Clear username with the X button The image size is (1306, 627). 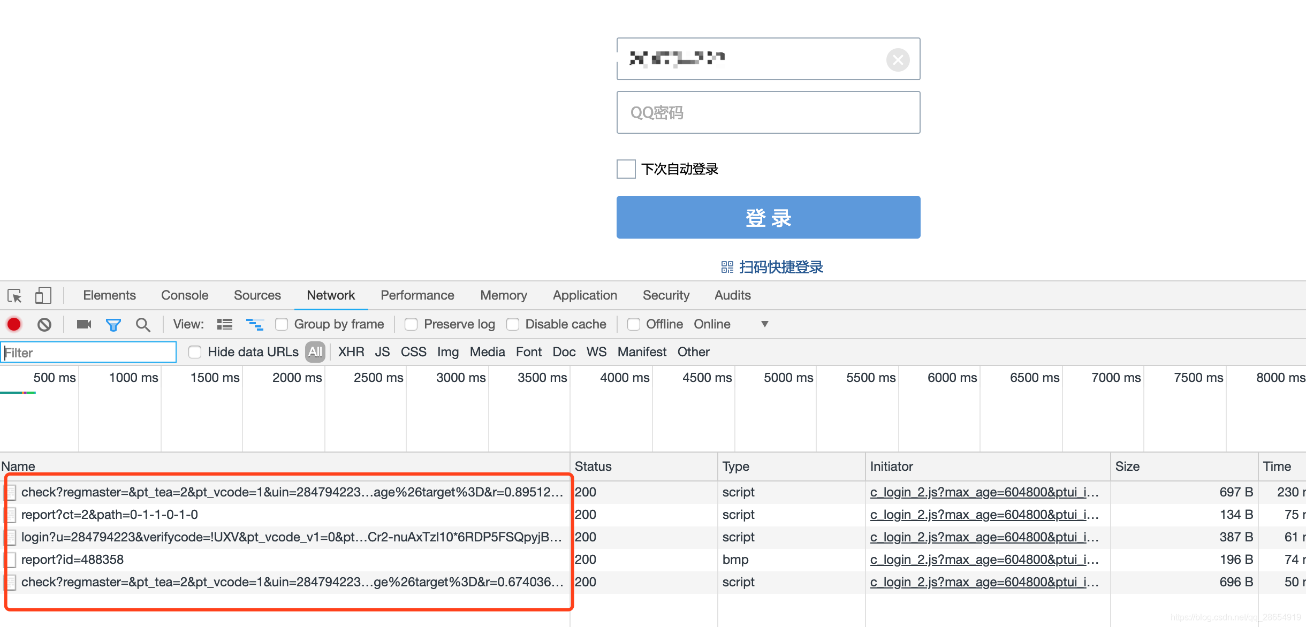click(898, 59)
